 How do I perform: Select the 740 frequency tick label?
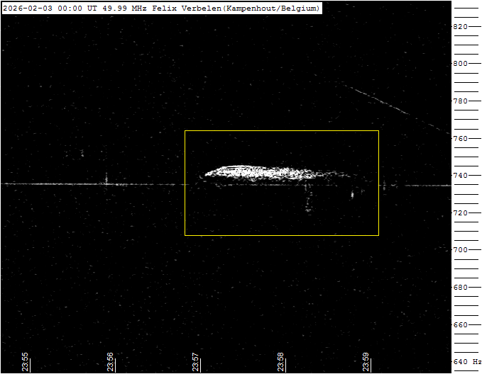click(x=461, y=175)
